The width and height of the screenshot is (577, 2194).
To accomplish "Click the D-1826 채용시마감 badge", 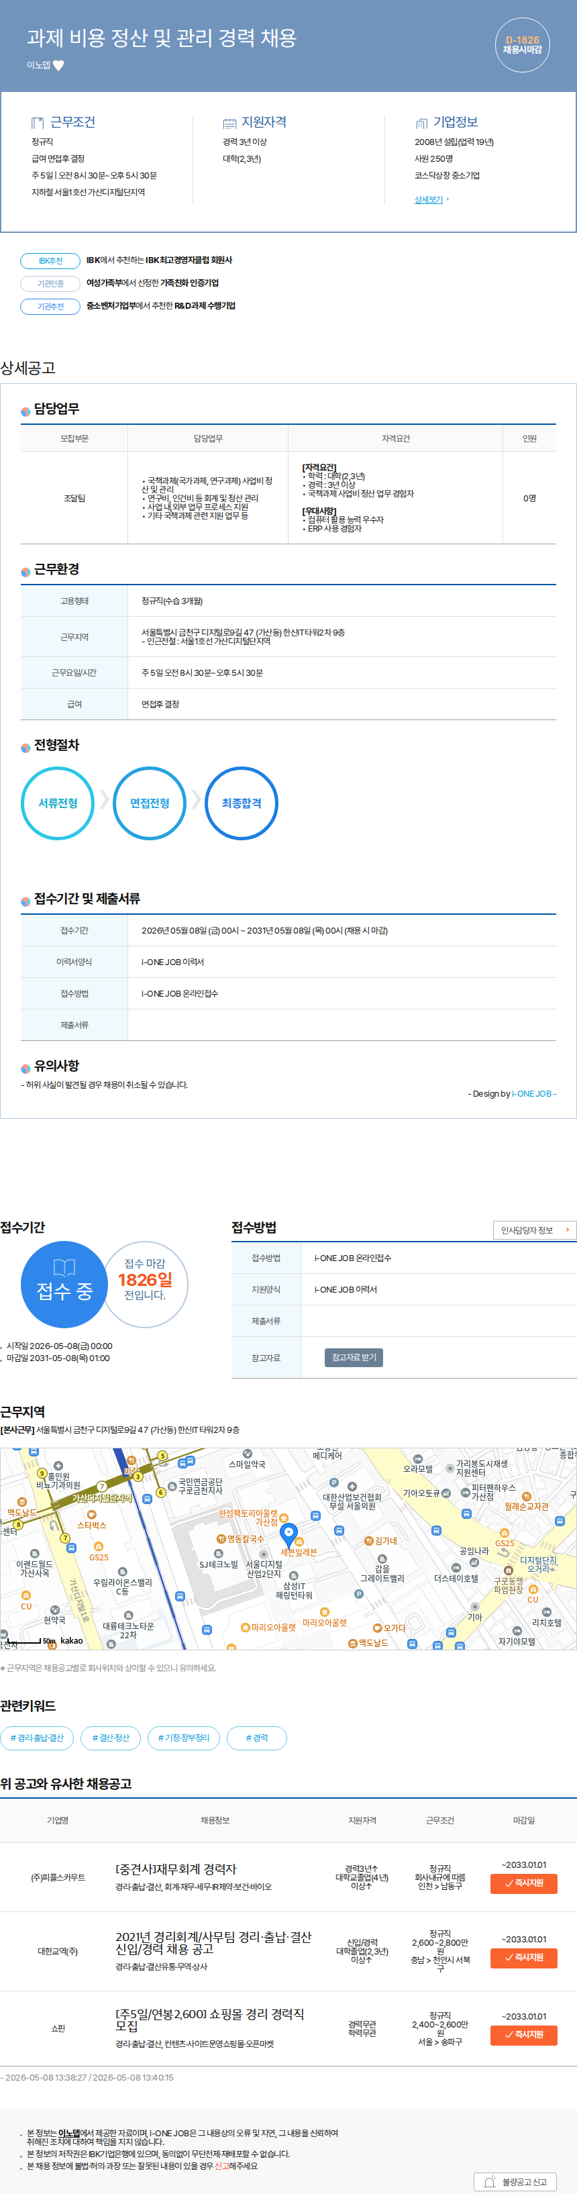I will 523,45.
